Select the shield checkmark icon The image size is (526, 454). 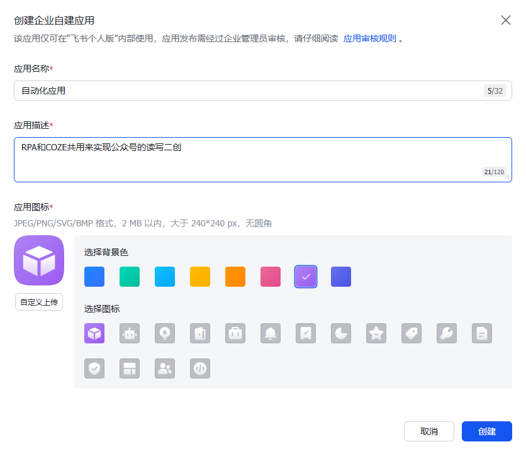point(94,368)
